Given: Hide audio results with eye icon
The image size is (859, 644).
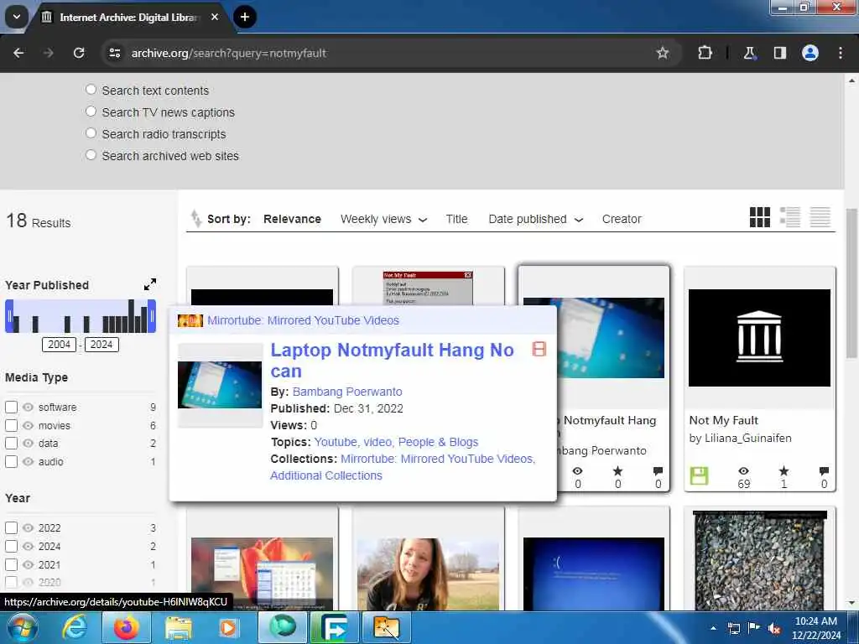Looking at the screenshot, I should [x=28, y=462].
